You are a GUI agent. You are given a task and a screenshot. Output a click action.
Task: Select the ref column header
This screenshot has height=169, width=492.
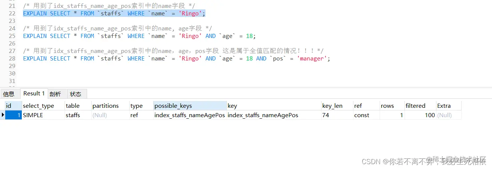(x=366, y=106)
